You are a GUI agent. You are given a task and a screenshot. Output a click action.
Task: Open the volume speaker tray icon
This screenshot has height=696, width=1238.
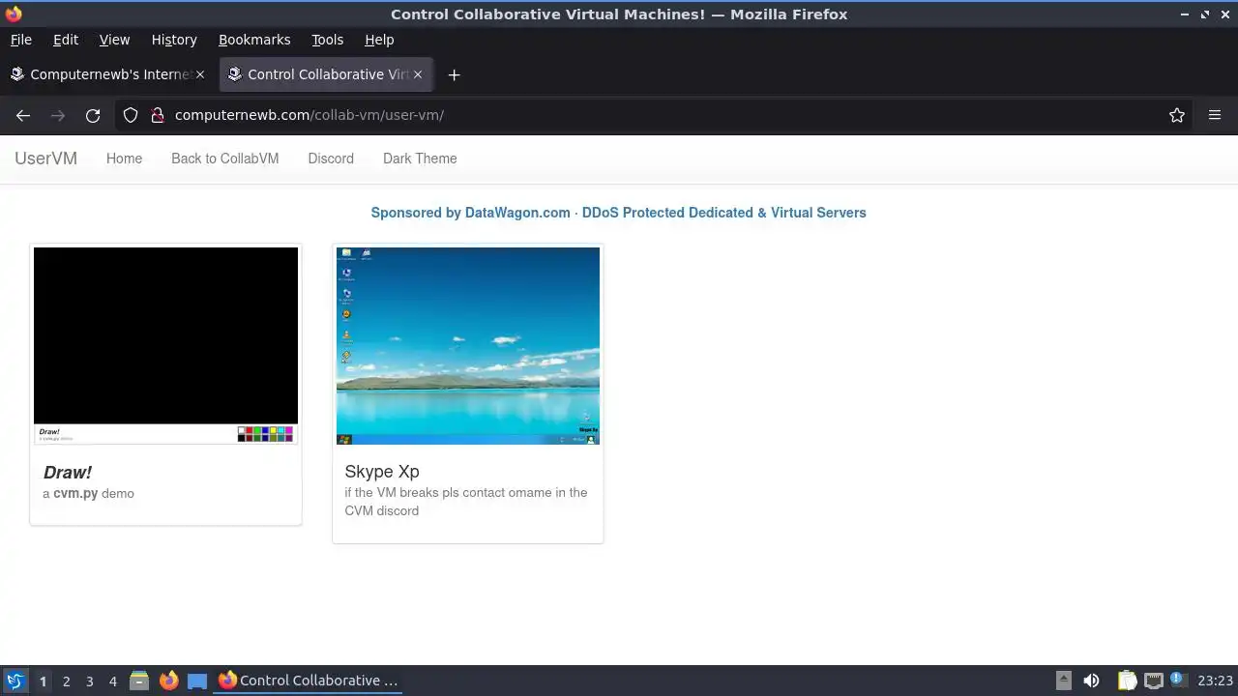[x=1091, y=681]
